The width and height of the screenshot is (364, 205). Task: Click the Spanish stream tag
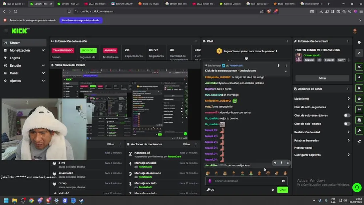pyautogui.click(x=309, y=60)
